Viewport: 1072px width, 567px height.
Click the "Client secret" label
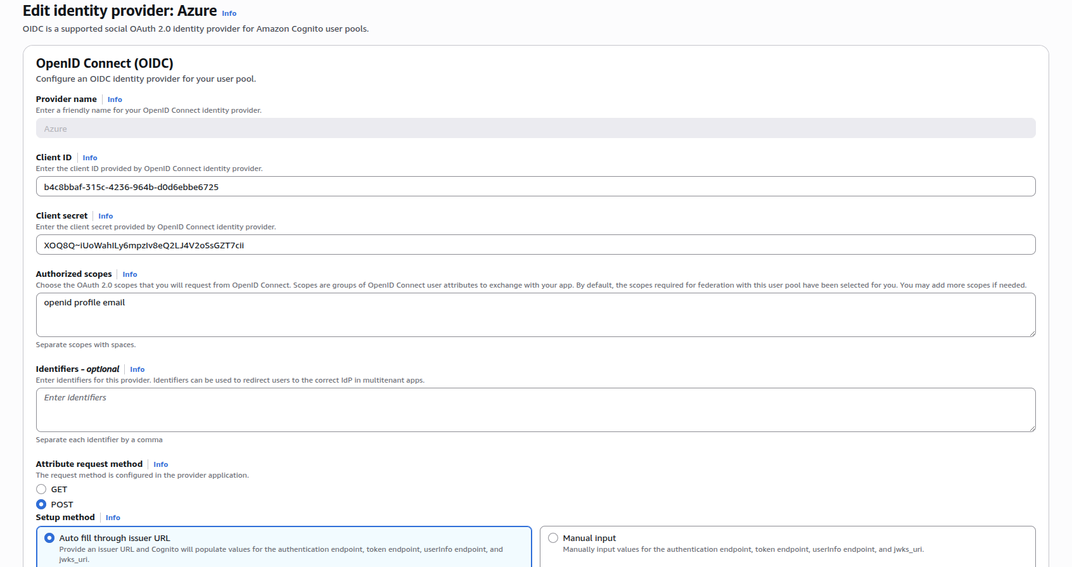[62, 216]
